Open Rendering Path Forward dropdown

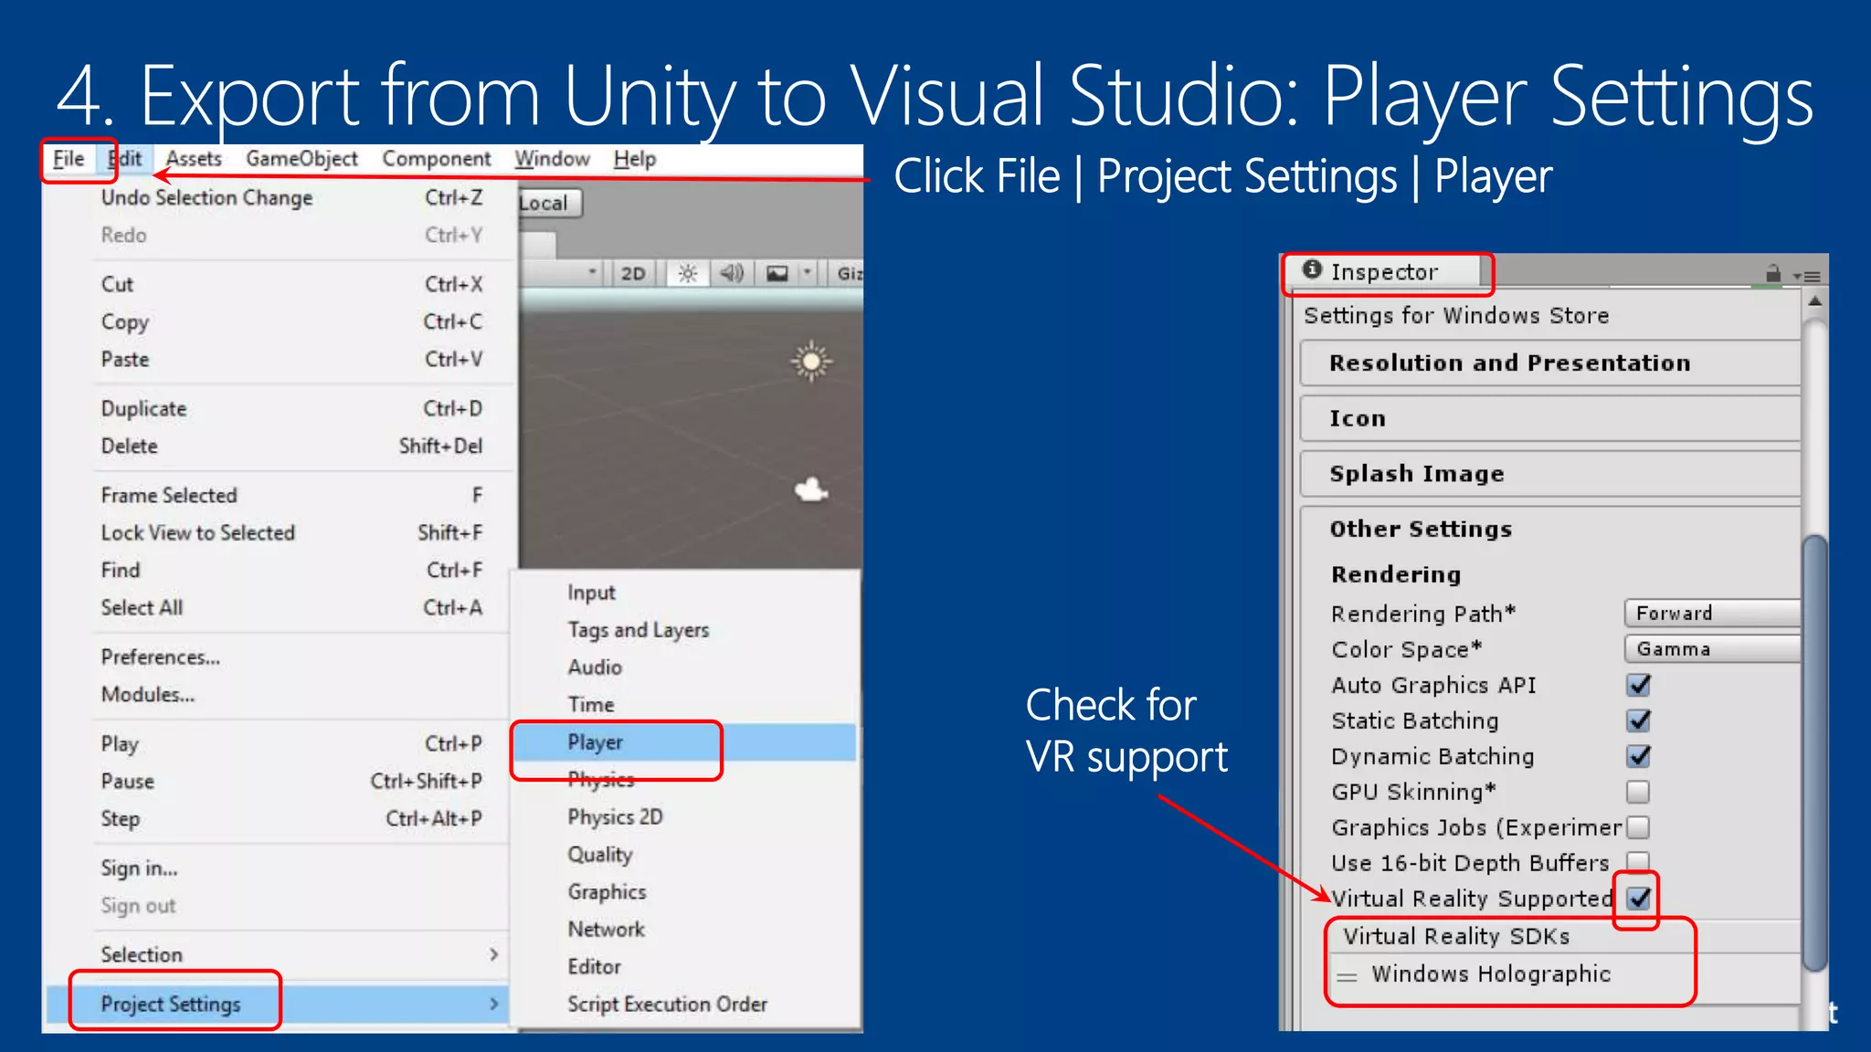[x=1712, y=614]
